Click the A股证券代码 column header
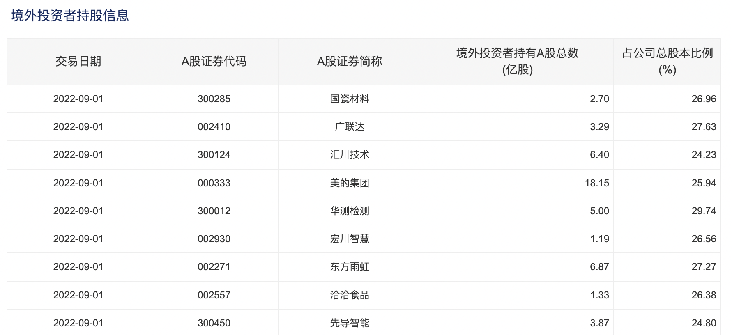This screenshot has width=732, height=335. click(x=214, y=62)
